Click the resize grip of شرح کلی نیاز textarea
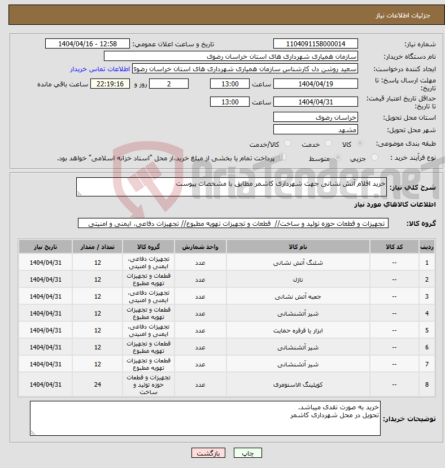Viewport: 445px width, 468px height. click(x=79, y=194)
